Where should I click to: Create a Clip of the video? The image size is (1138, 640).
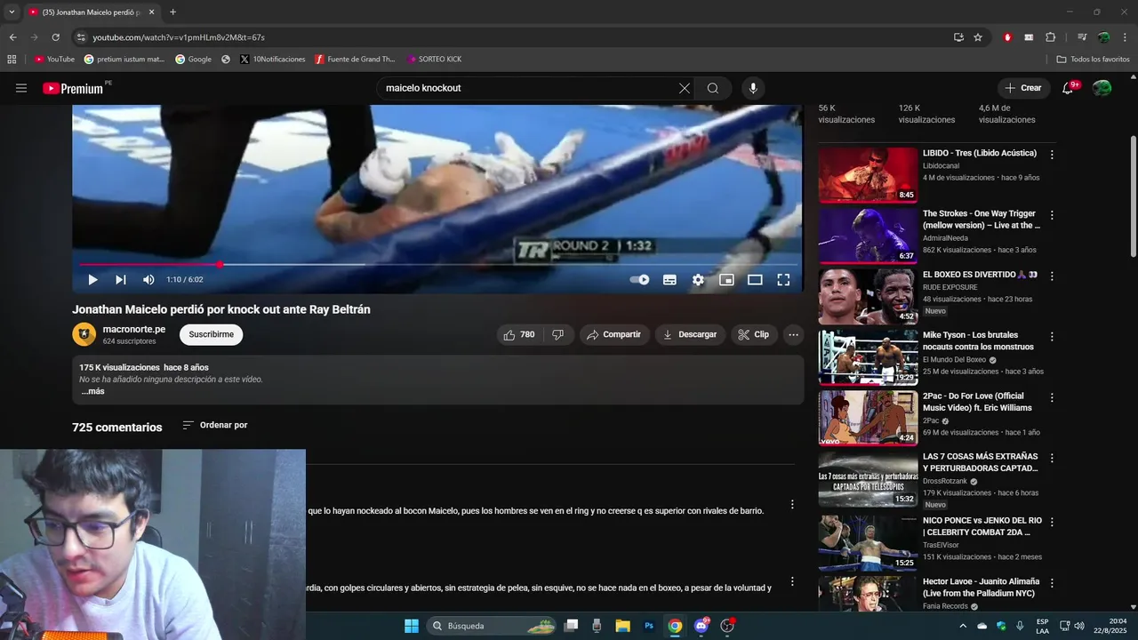754,334
